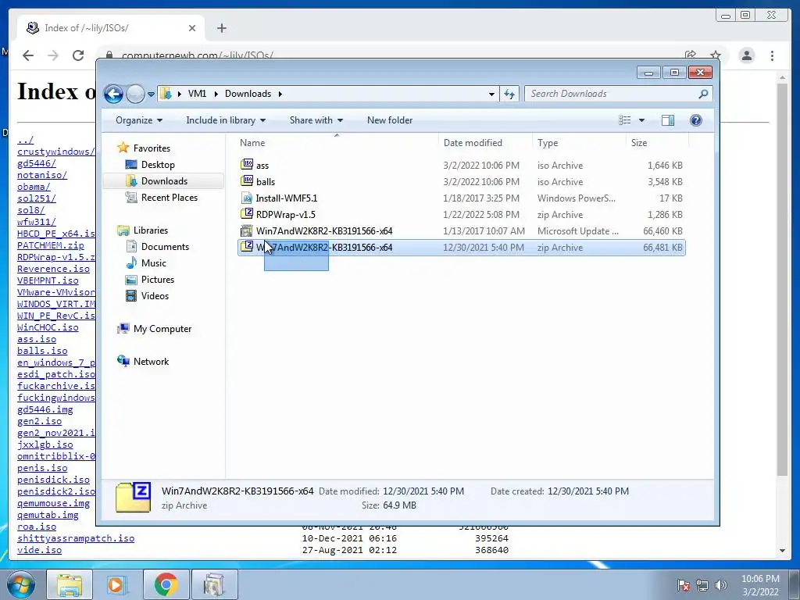Screen dimensions: 800x600
Task: Open Network in navigation pane
Action: tap(151, 362)
